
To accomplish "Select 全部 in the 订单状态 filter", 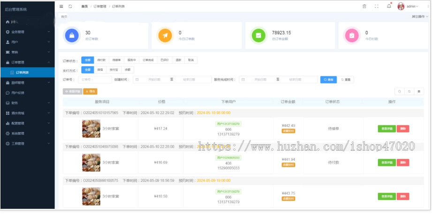I will [88, 60].
